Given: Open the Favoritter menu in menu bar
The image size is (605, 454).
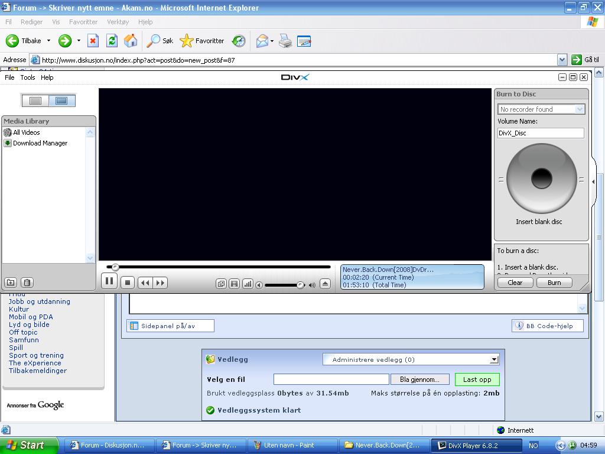Looking at the screenshot, I should coord(83,22).
